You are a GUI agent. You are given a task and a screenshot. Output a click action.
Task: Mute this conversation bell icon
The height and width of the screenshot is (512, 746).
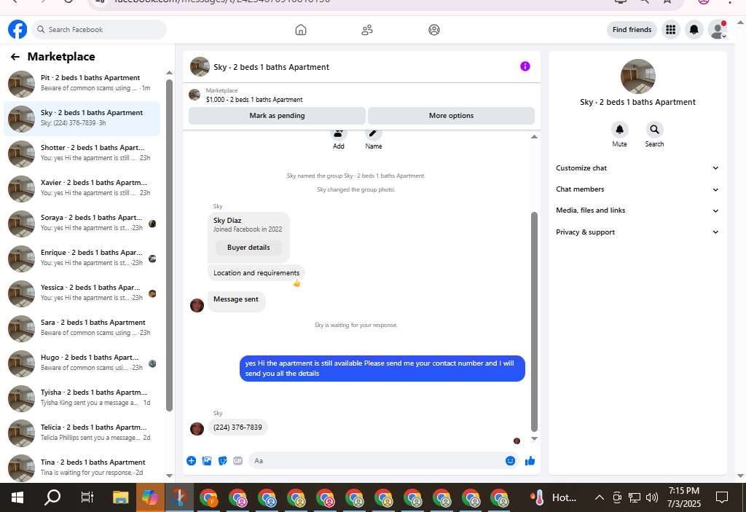click(619, 130)
